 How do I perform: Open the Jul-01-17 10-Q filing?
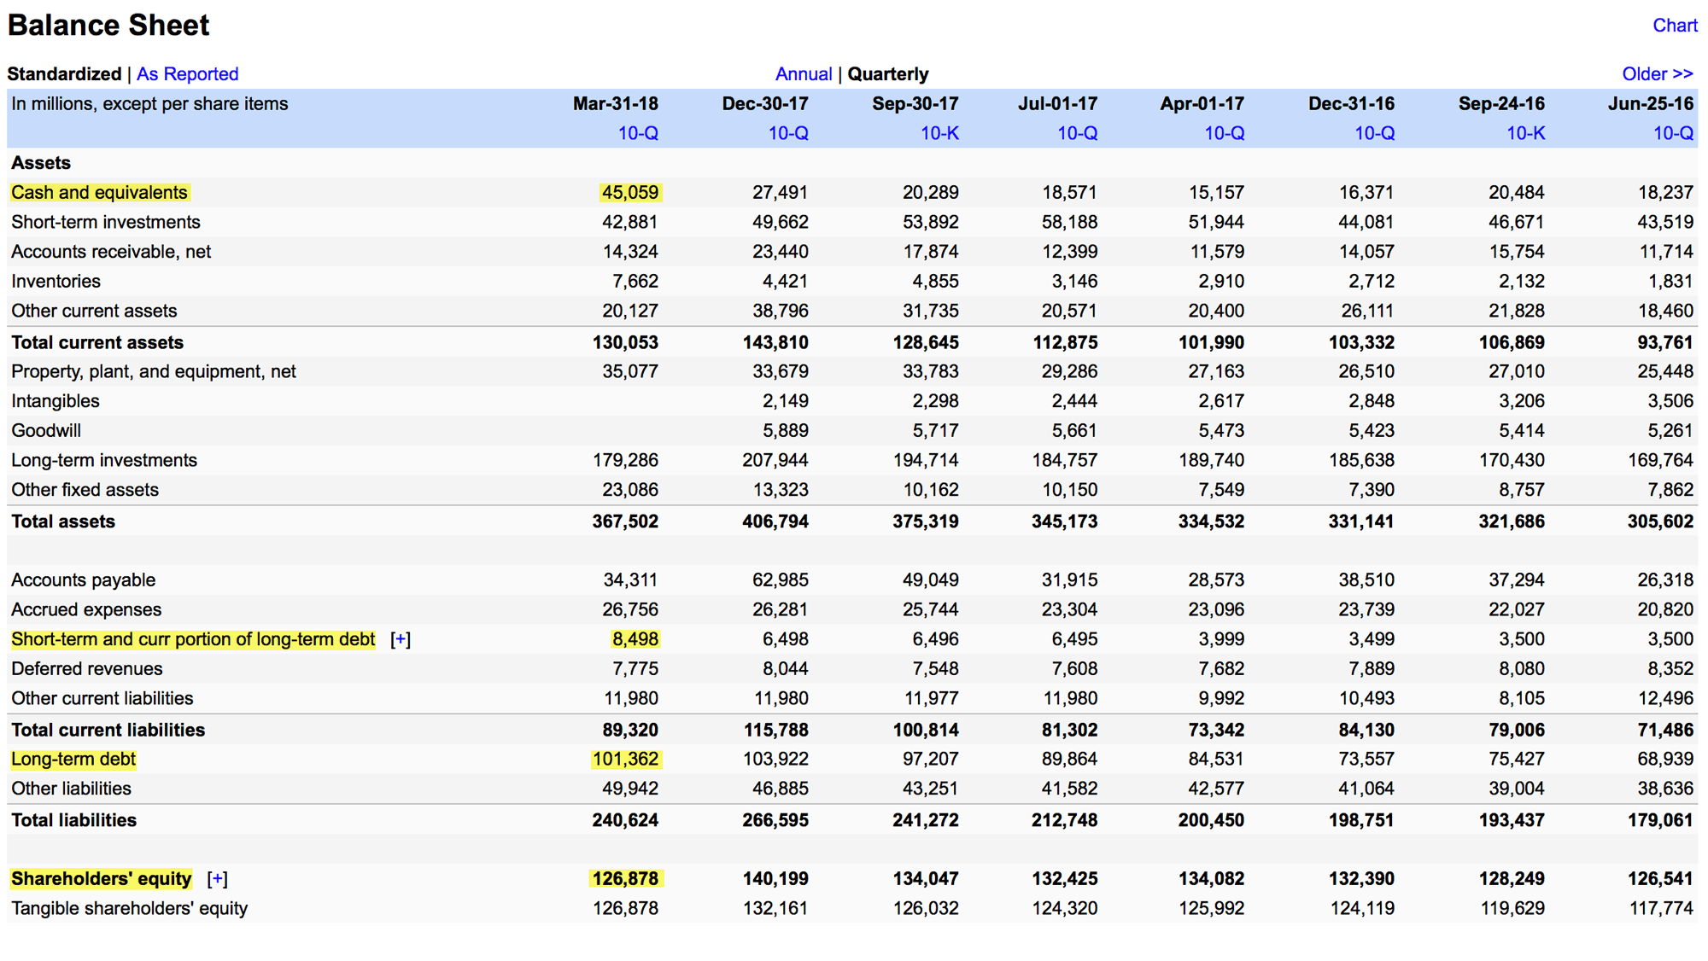(1078, 133)
